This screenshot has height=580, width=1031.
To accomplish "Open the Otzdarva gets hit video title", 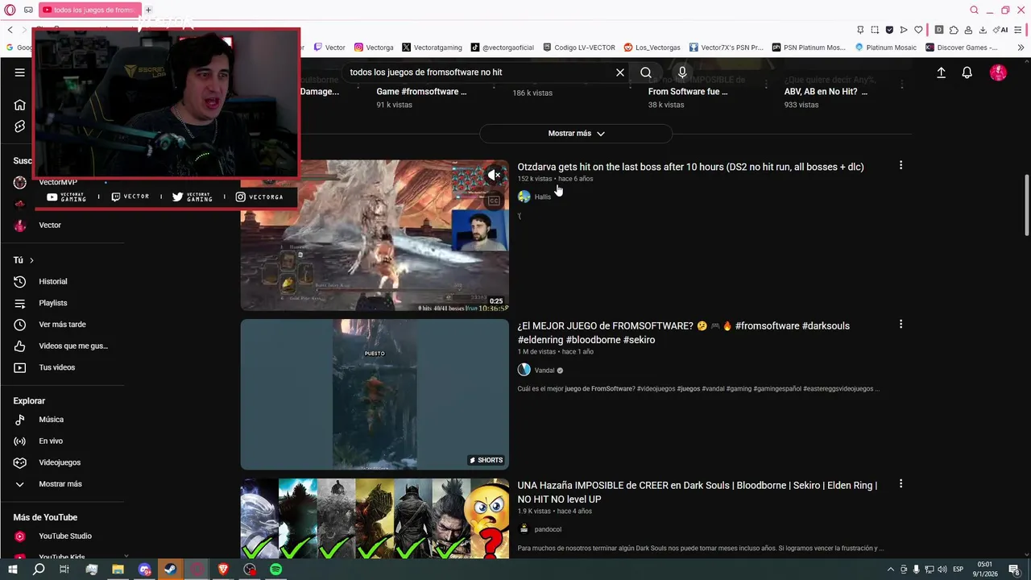I will (x=690, y=167).
